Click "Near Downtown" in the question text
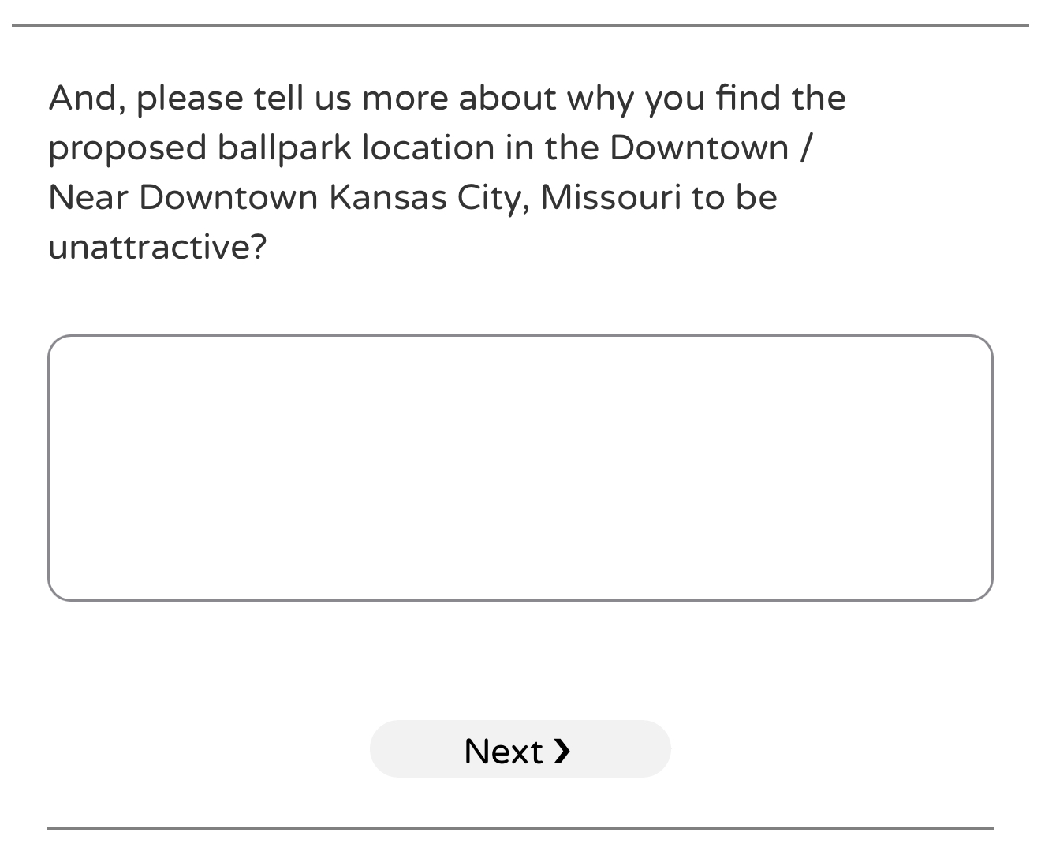The image size is (1041, 862). pos(183,197)
